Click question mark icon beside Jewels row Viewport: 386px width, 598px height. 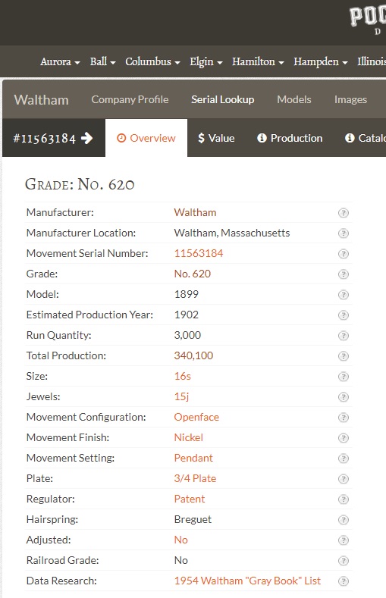(x=344, y=397)
